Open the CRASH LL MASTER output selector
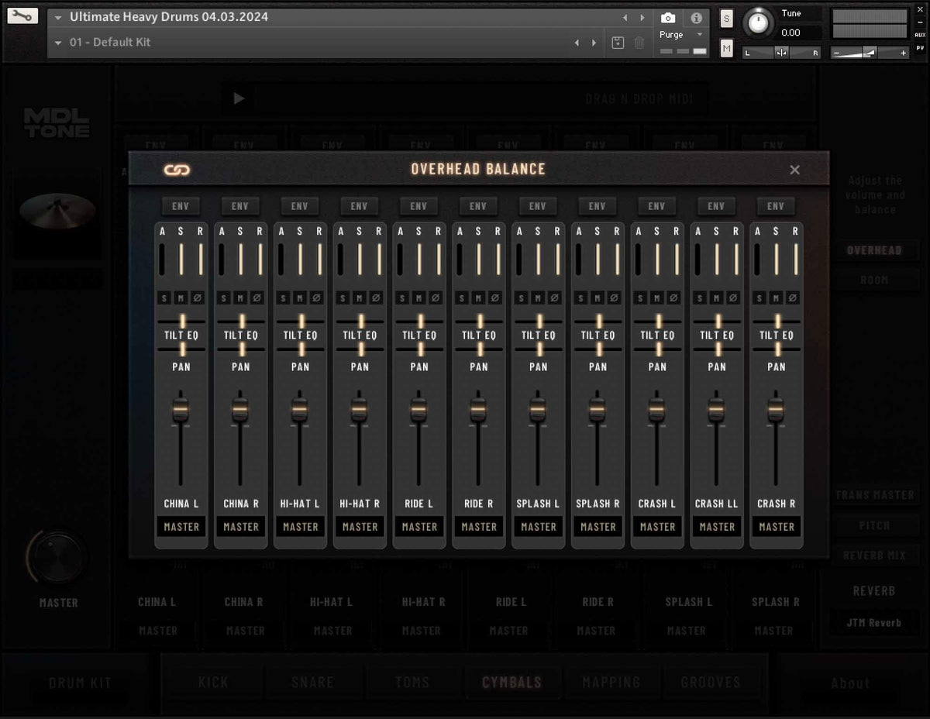930x719 pixels. point(717,527)
